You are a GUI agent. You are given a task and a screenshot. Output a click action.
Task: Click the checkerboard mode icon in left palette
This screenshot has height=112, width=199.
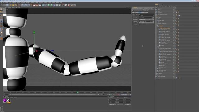pos(1,32)
